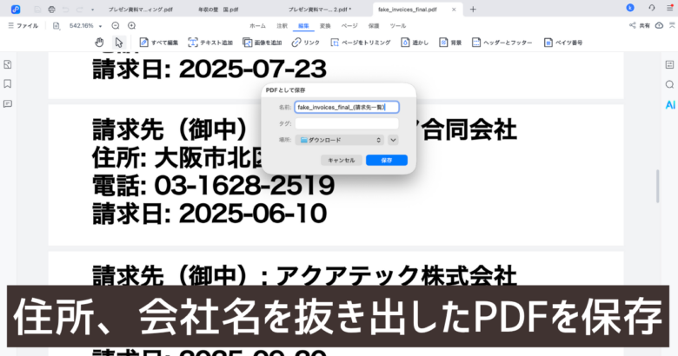Screen dimensions: 678x356
Task: Open the comments panel in left sidebar
Action: coord(8,103)
